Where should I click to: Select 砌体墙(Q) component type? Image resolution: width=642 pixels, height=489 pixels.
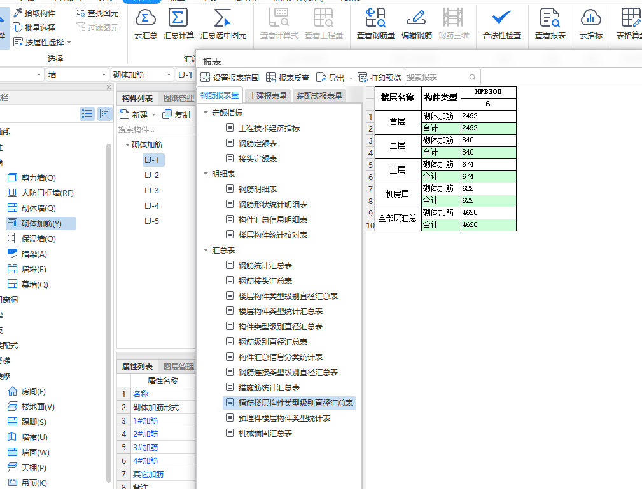click(32, 209)
